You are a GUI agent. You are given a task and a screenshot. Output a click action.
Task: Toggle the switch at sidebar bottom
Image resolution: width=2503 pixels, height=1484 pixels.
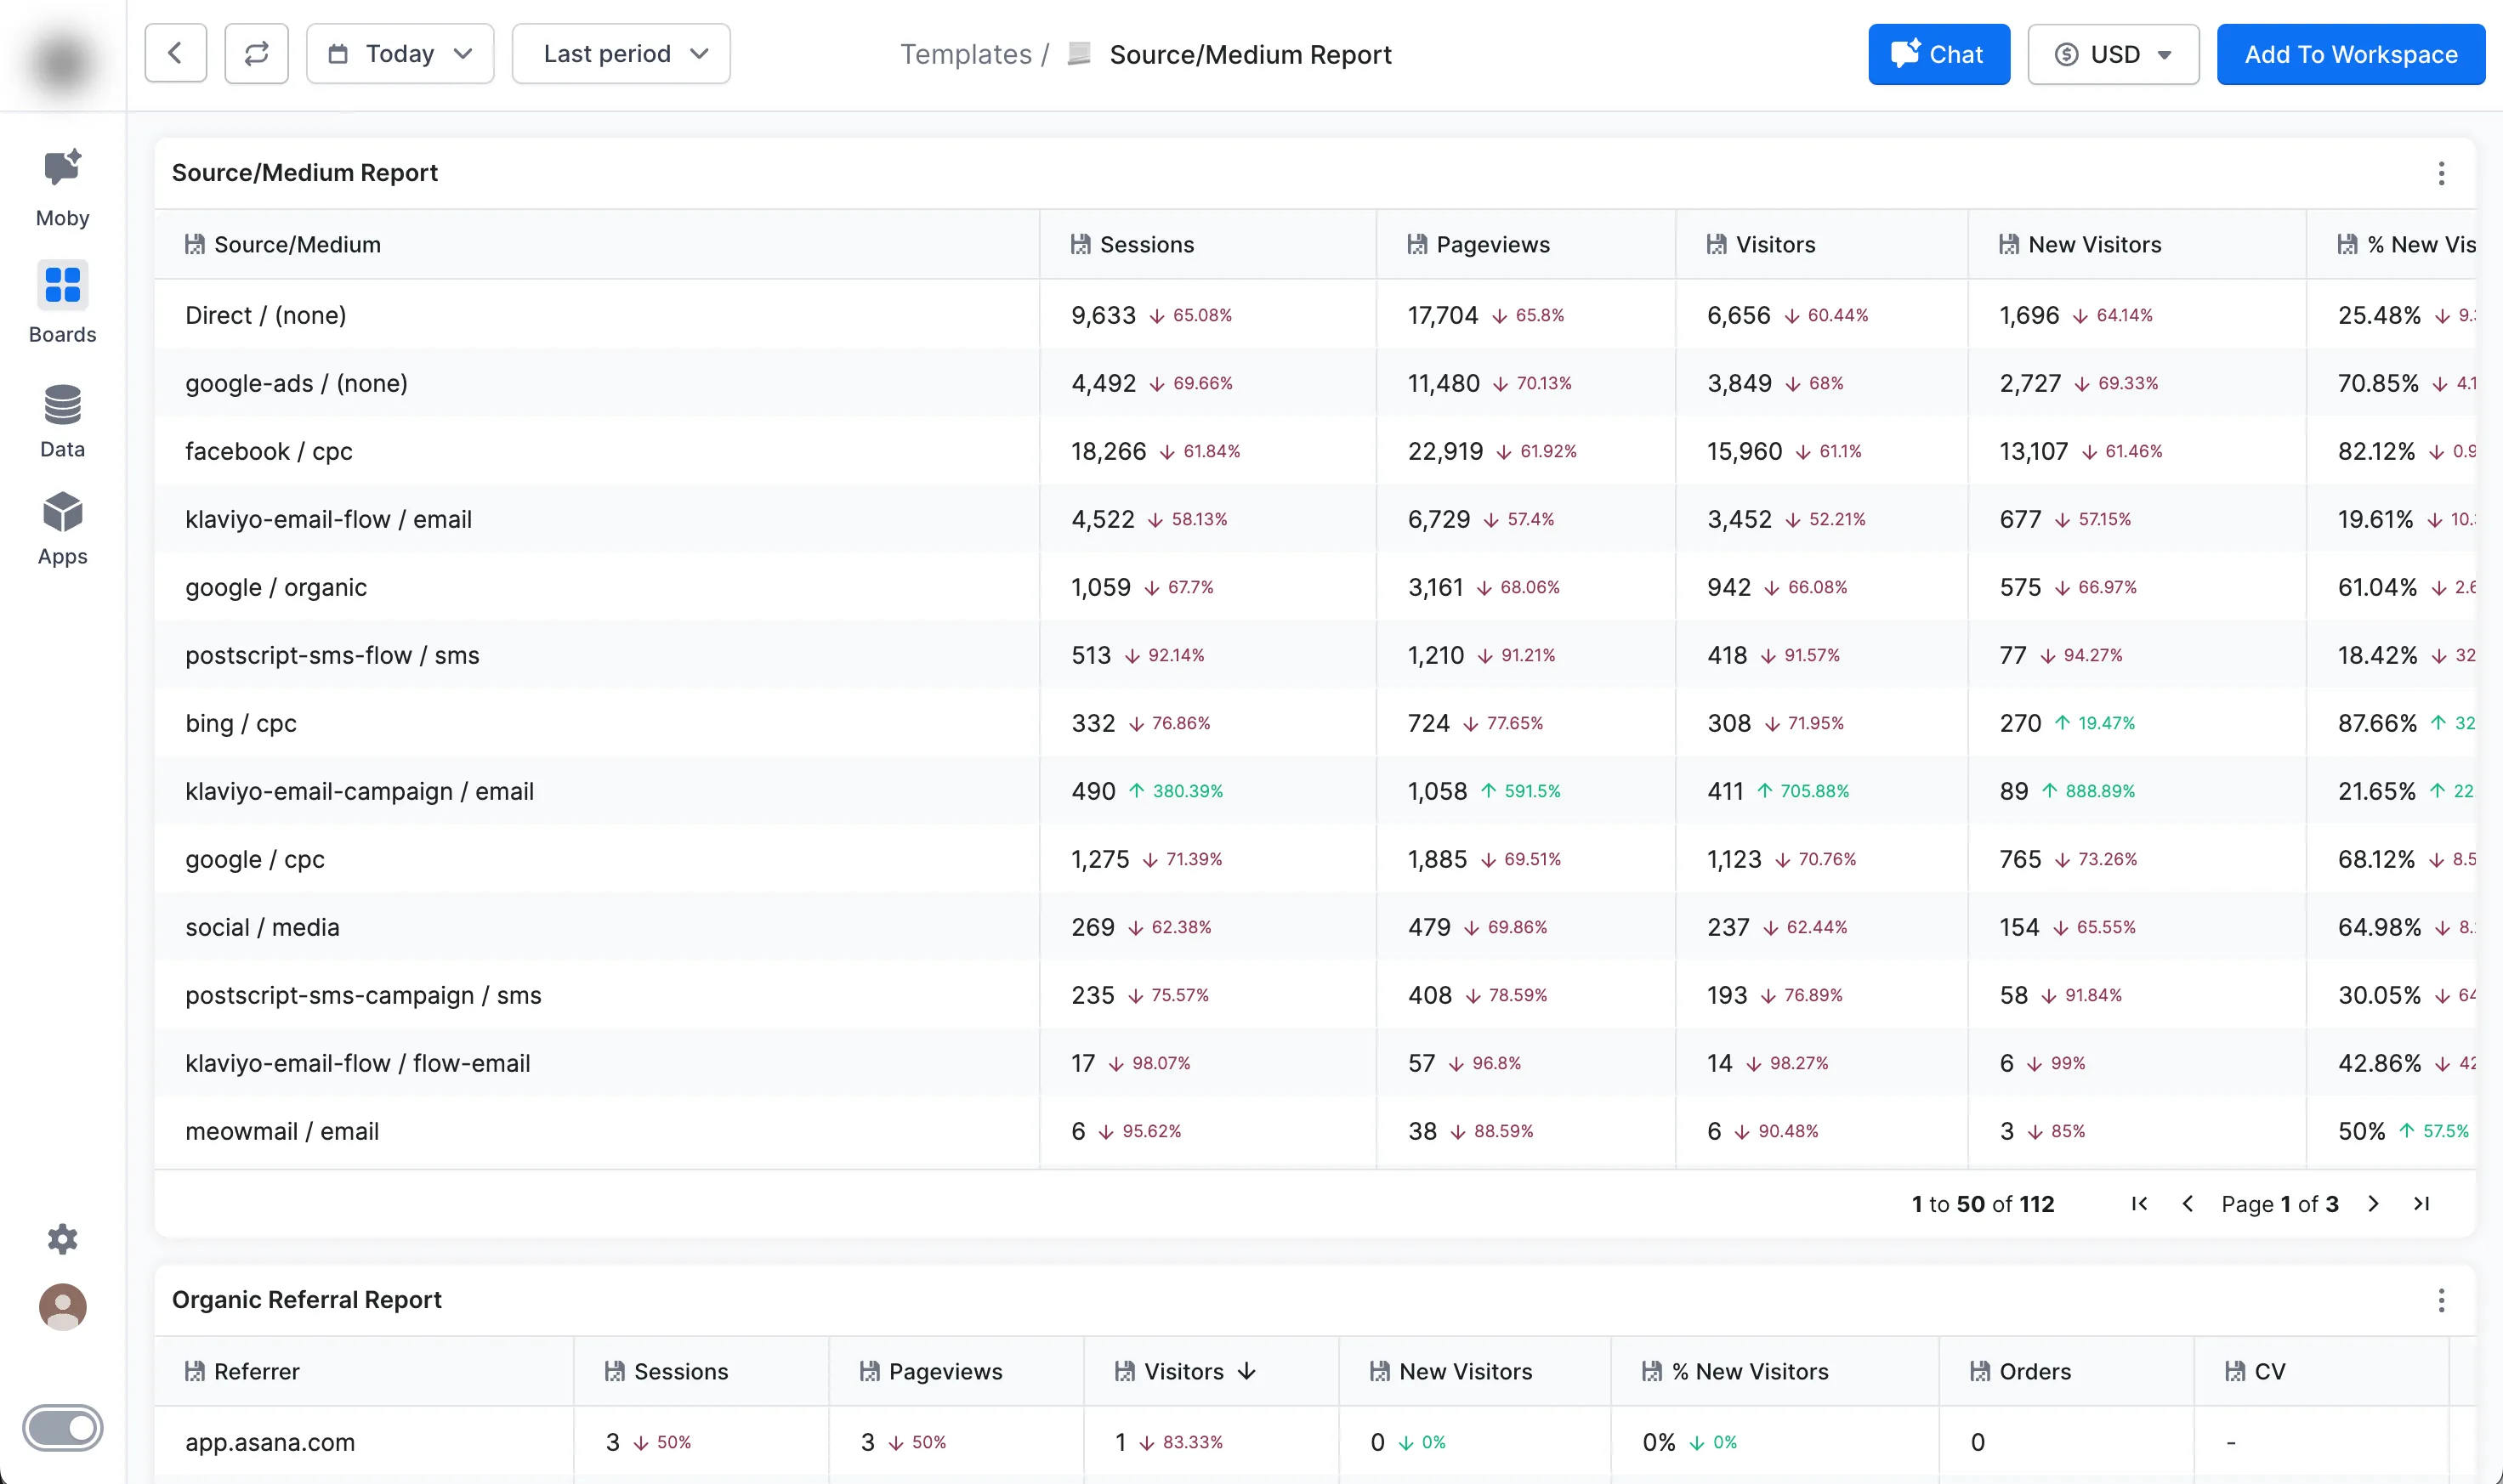(62, 1427)
